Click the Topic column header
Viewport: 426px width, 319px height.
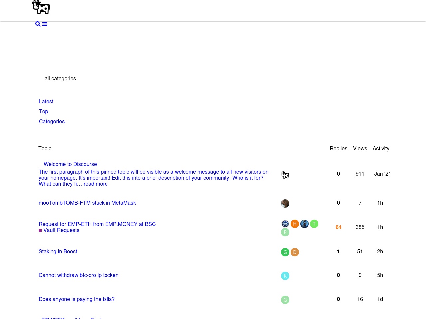coord(45,149)
